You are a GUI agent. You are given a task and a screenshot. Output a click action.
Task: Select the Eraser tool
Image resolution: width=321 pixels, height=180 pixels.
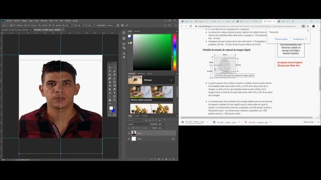point(110,85)
